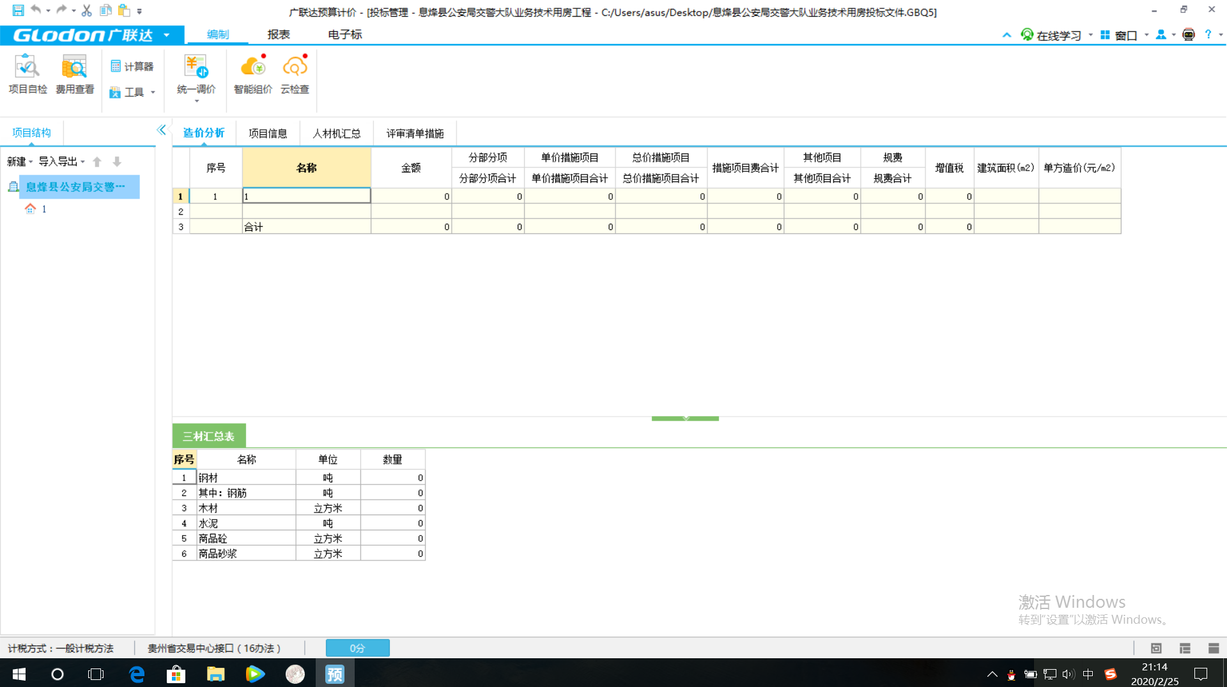1227x687 pixels.
Task: Click the undo arrow icon
Action: tap(36, 10)
